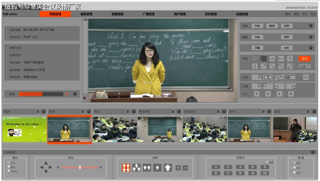
Task: Open the 云台控制 panel settings gear
Action: (x=313, y=152)
